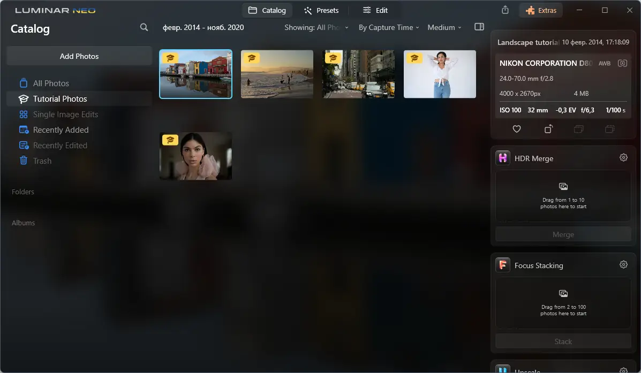Open Focus Stacking settings gear

tap(623, 265)
